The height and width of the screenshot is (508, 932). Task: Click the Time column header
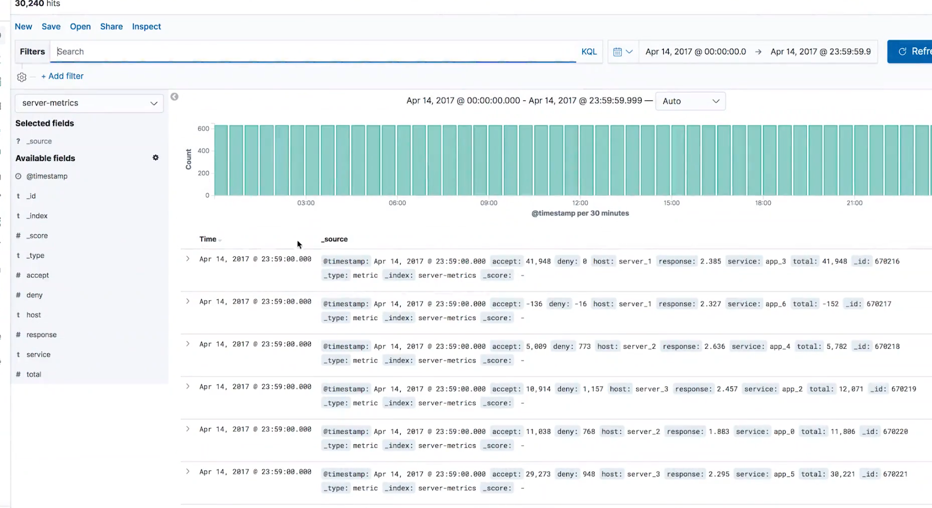pos(208,240)
